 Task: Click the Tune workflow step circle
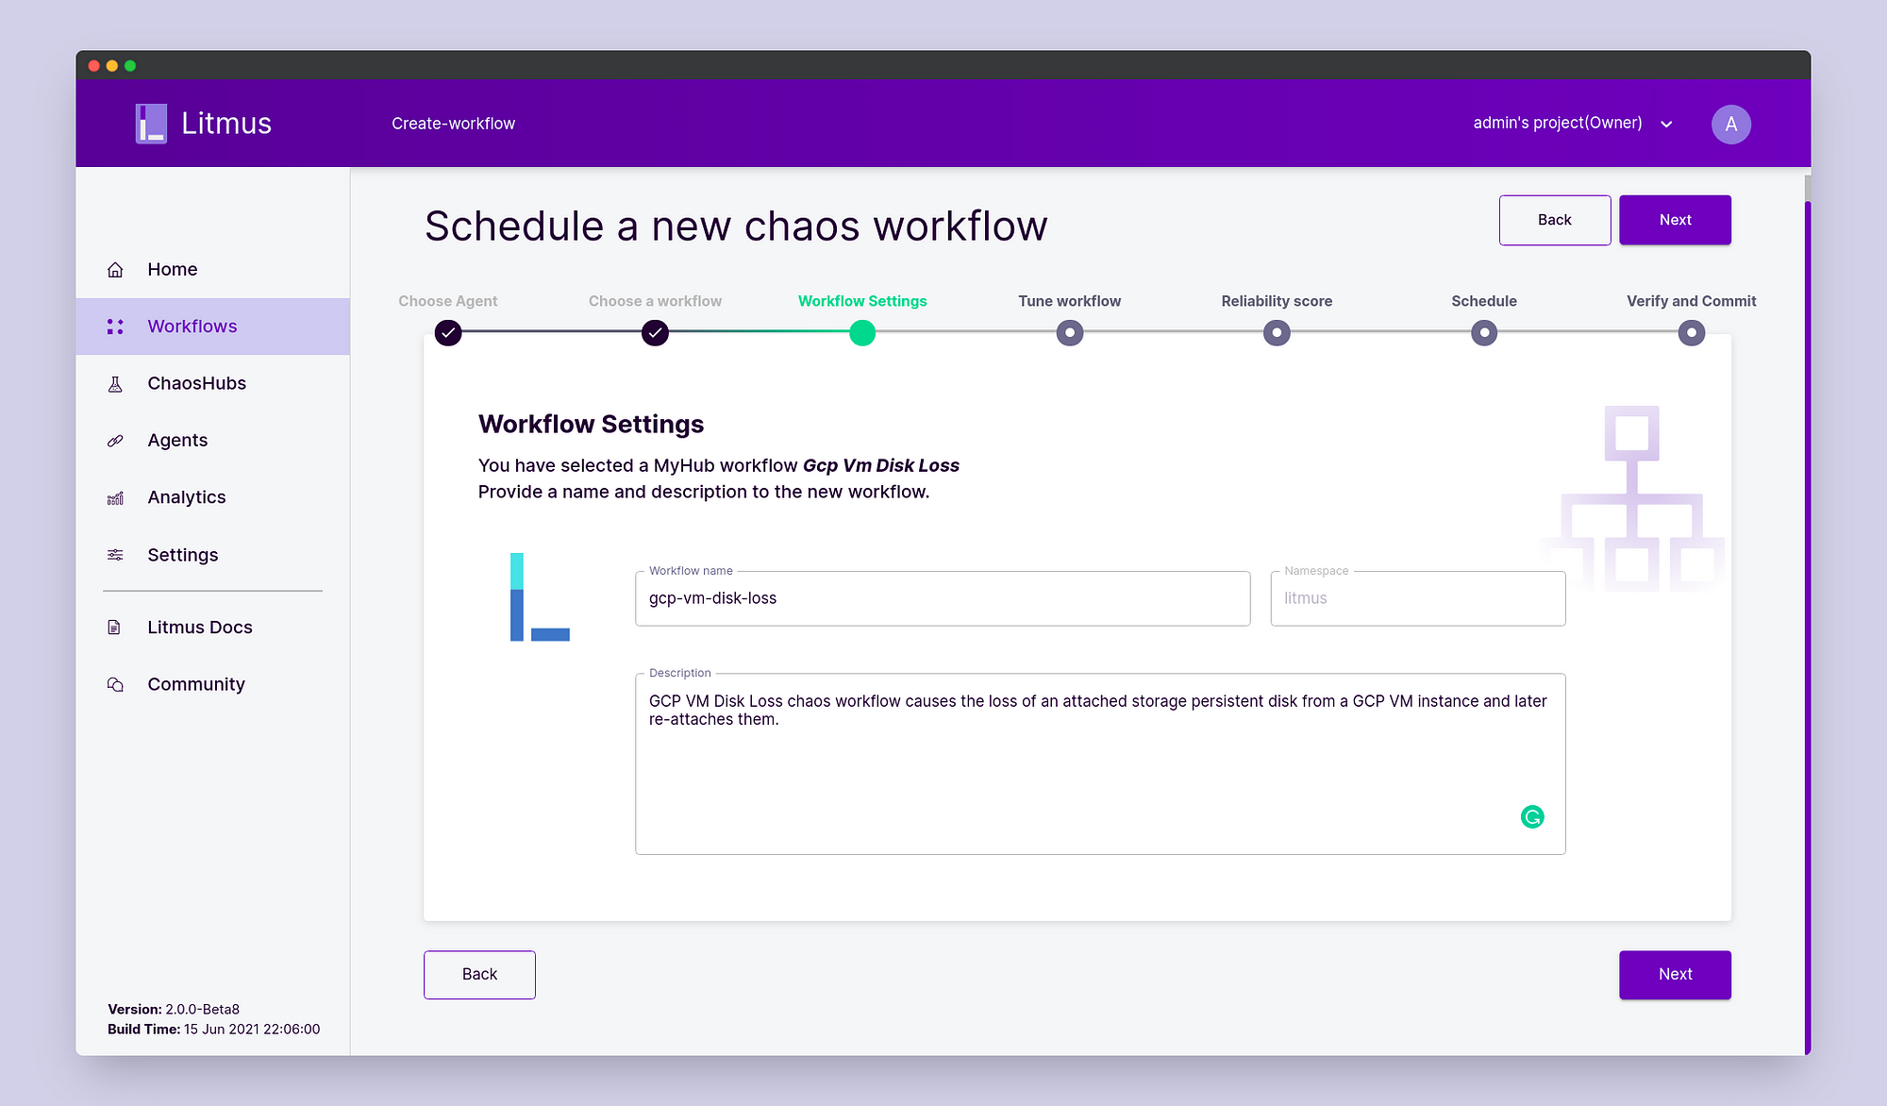[x=1070, y=333]
